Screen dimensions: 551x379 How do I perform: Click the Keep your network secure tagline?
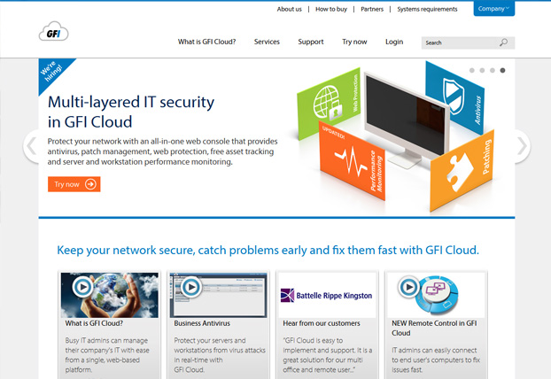click(x=268, y=250)
